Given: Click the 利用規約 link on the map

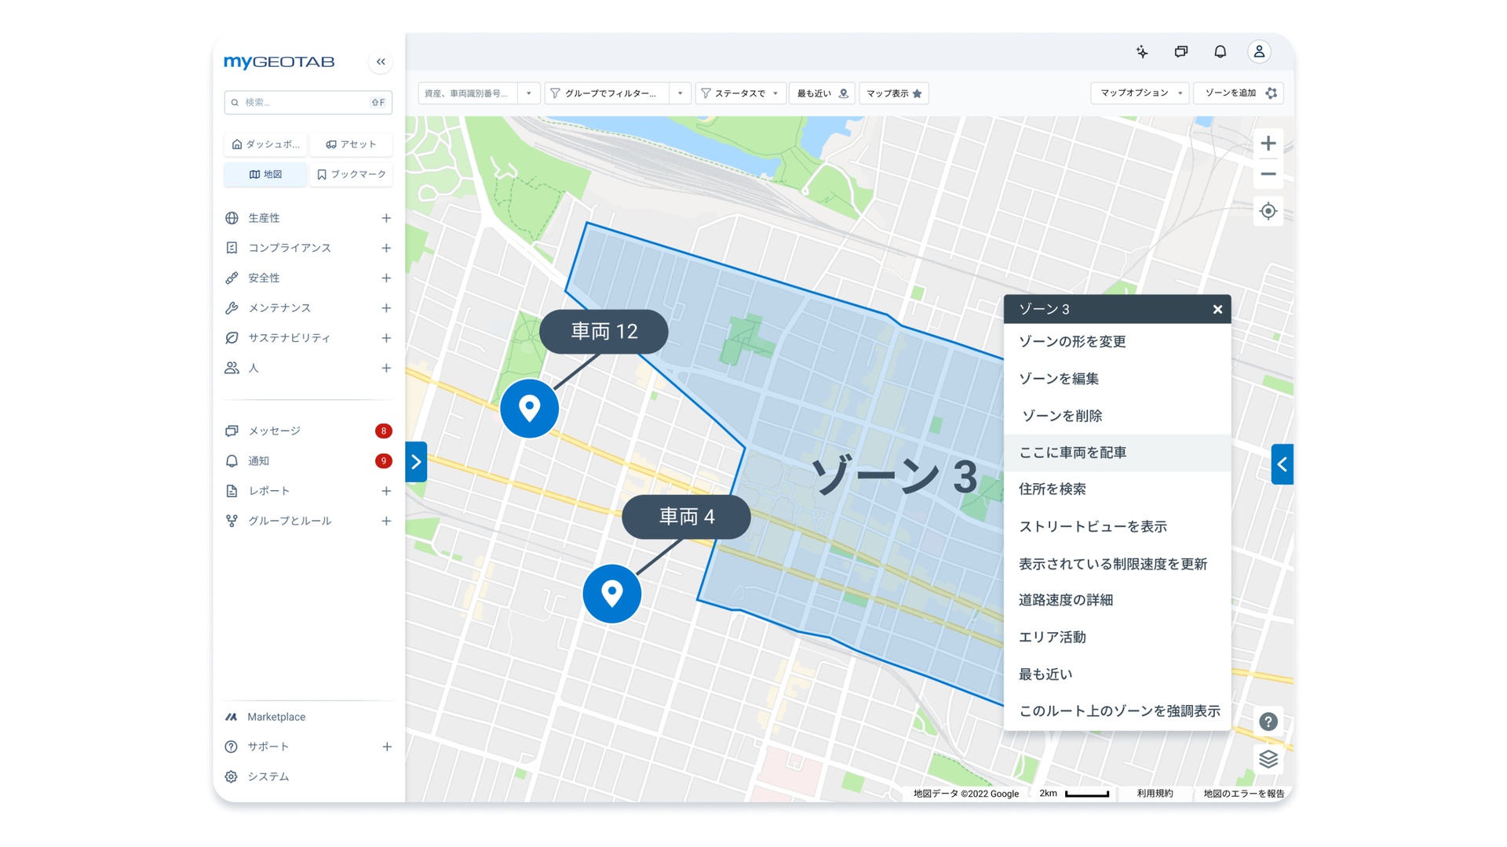Looking at the screenshot, I should 1155,794.
